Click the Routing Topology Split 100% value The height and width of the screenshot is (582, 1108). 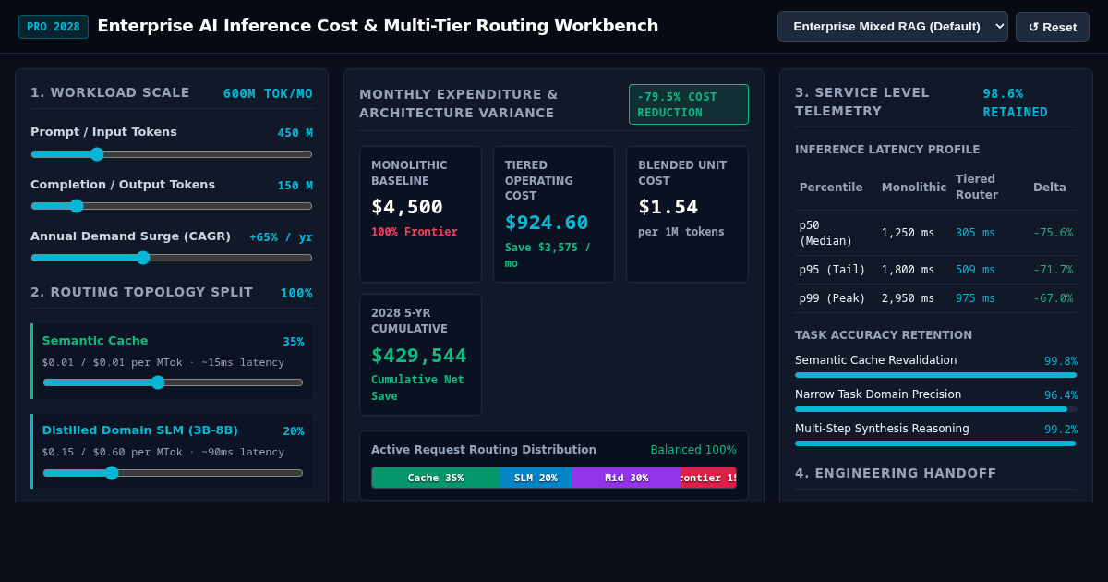coord(296,293)
